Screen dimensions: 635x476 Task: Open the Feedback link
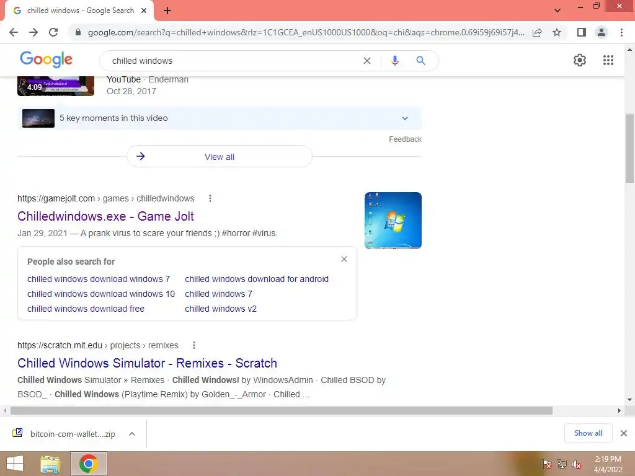click(x=405, y=139)
